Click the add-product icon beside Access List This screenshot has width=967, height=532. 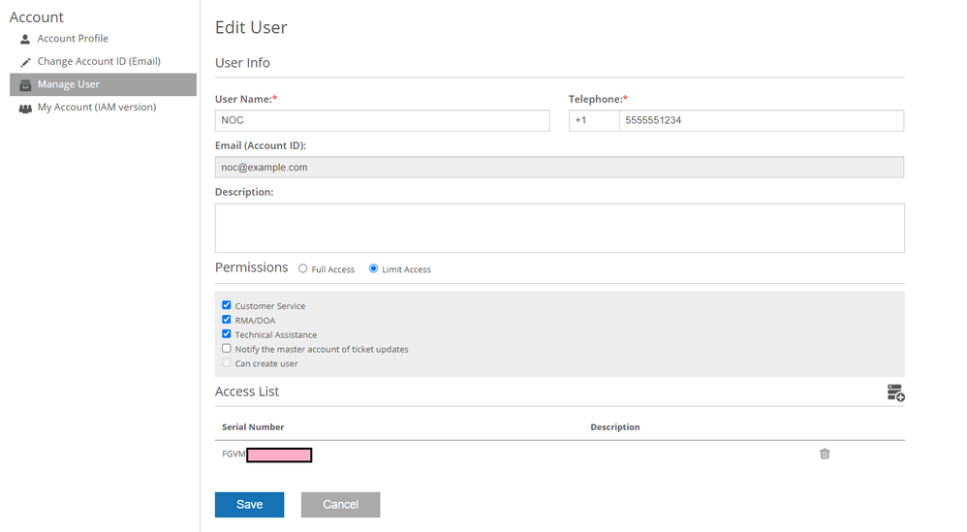[x=895, y=392]
